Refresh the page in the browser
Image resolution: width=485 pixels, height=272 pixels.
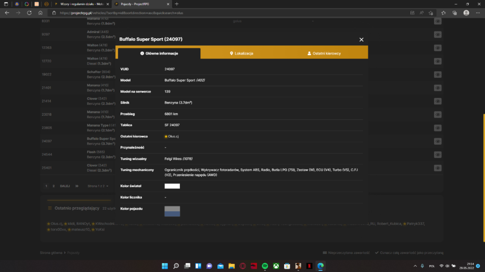click(x=29, y=13)
